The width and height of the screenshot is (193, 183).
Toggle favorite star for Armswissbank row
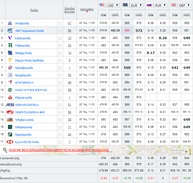(x=60, y=68)
